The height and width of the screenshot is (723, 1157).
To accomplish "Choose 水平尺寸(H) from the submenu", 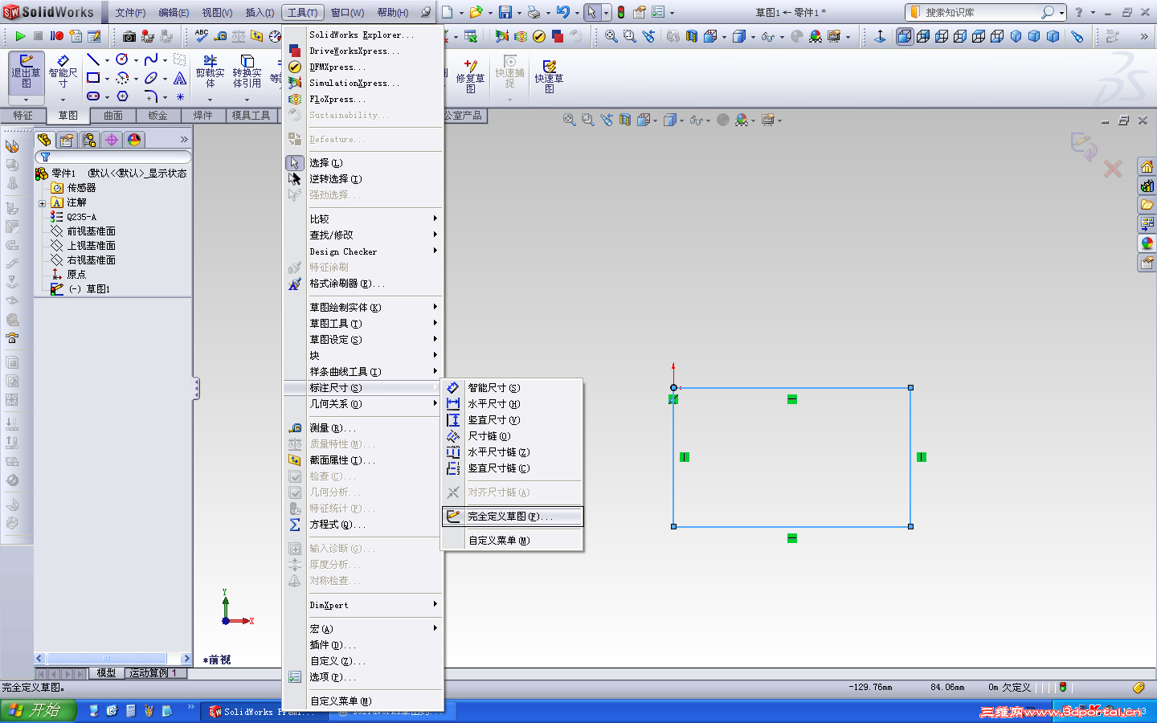I will (x=513, y=404).
